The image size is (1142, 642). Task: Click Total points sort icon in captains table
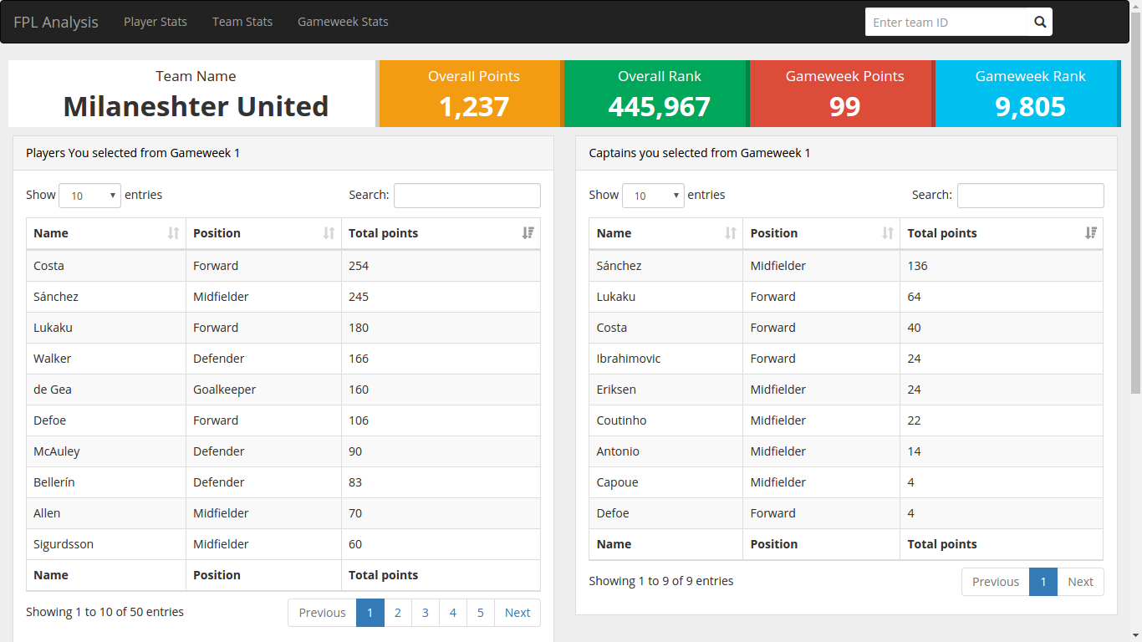tap(1091, 232)
